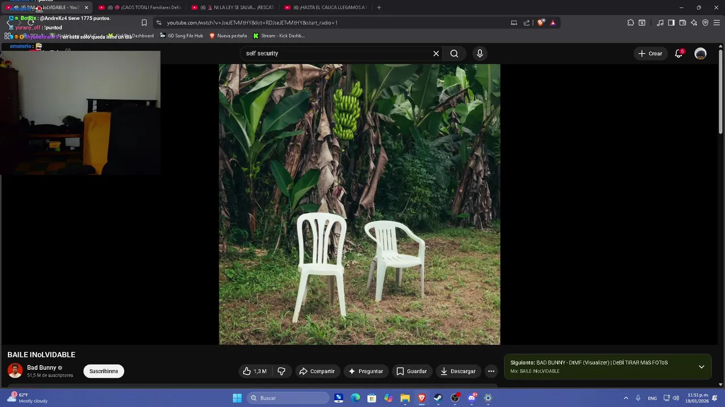Open Brave Rewards triangle icon
This screenshot has height=407, width=725.
[x=553, y=23]
